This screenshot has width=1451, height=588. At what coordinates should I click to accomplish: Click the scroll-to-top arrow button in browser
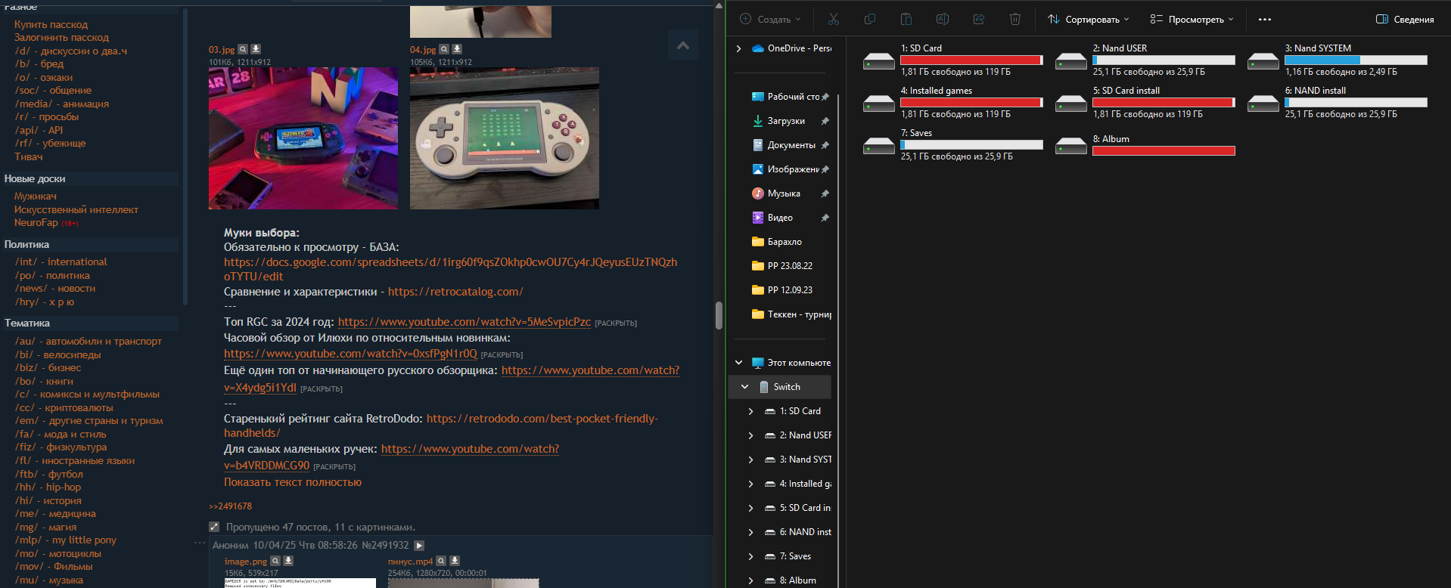[683, 45]
